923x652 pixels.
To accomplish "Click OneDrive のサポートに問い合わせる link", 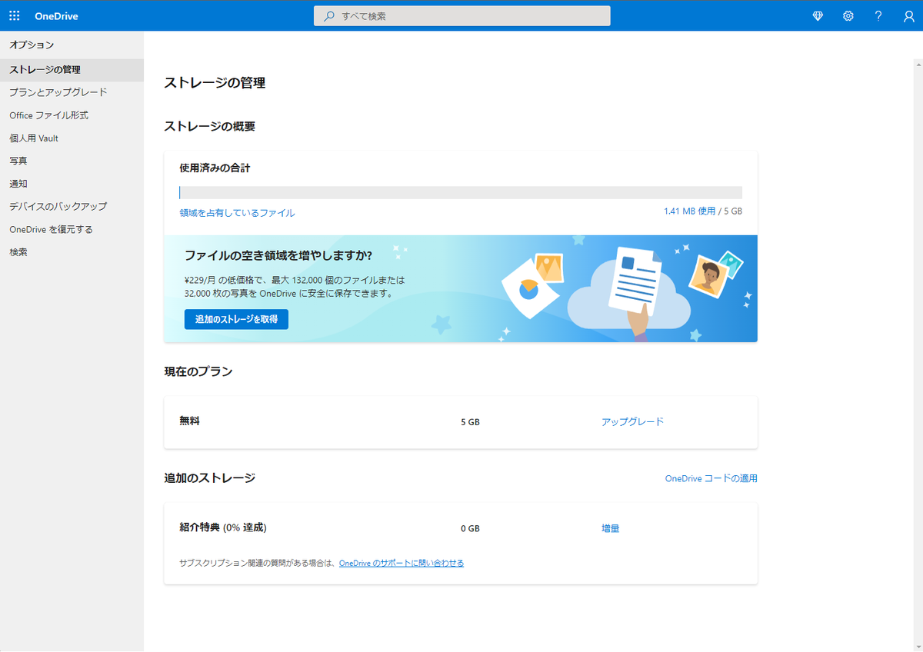I will pyautogui.click(x=402, y=563).
